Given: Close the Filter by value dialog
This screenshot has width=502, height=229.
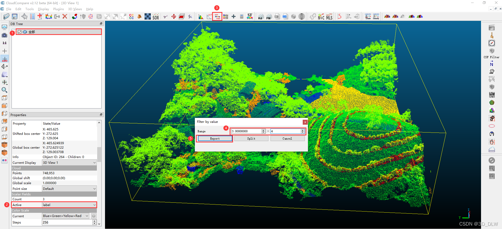Looking at the screenshot, I should (305, 122).
